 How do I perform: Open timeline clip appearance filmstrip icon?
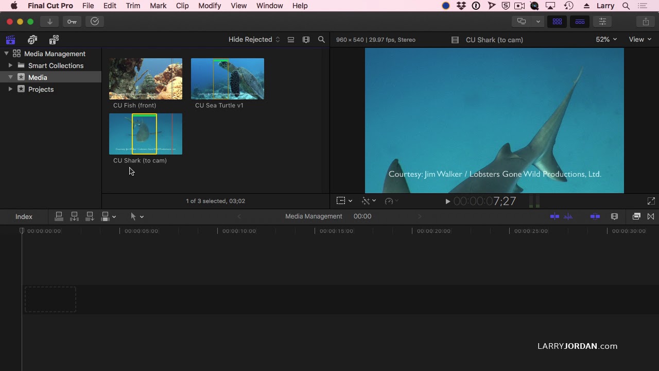pos(614,216)
